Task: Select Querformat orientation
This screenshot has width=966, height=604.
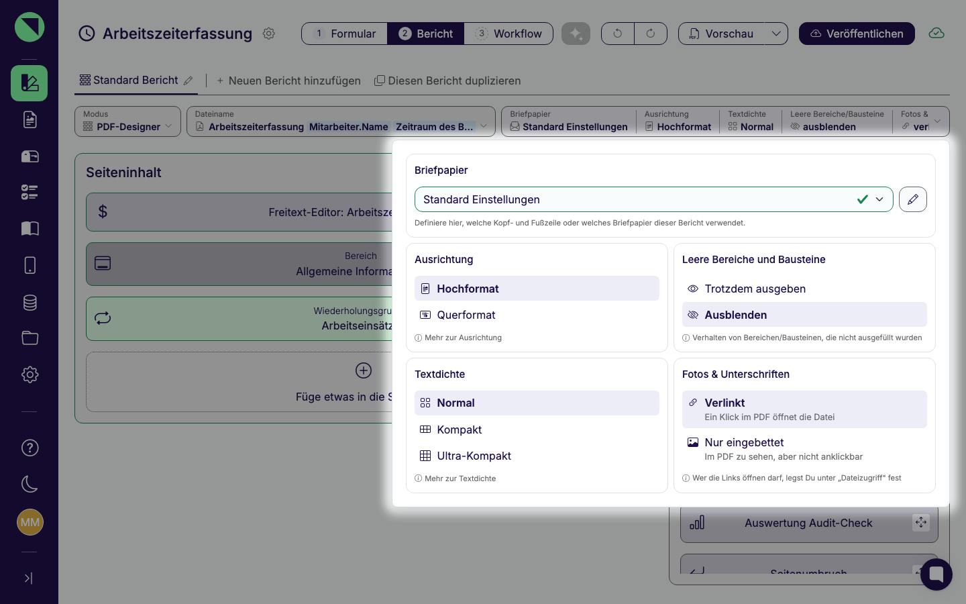Action: point(537,315)
